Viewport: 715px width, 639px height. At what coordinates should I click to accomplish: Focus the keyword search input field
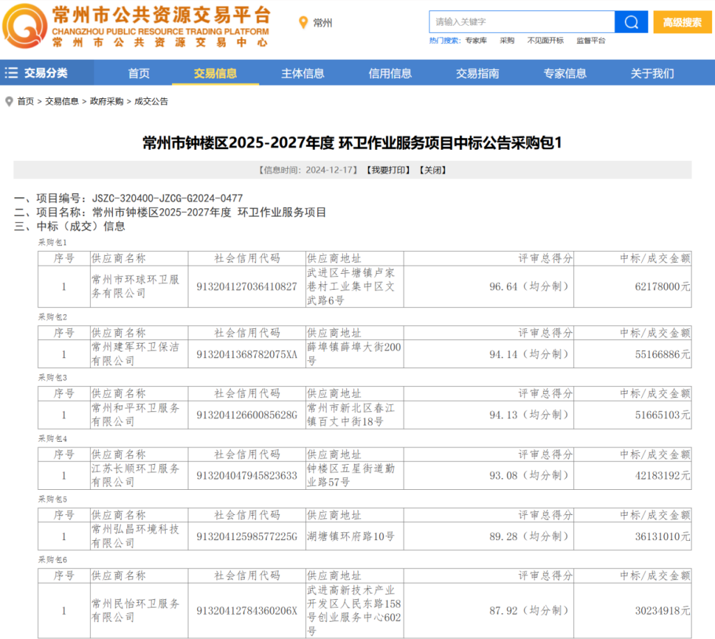pyautogui.click(x=522, y=22)
